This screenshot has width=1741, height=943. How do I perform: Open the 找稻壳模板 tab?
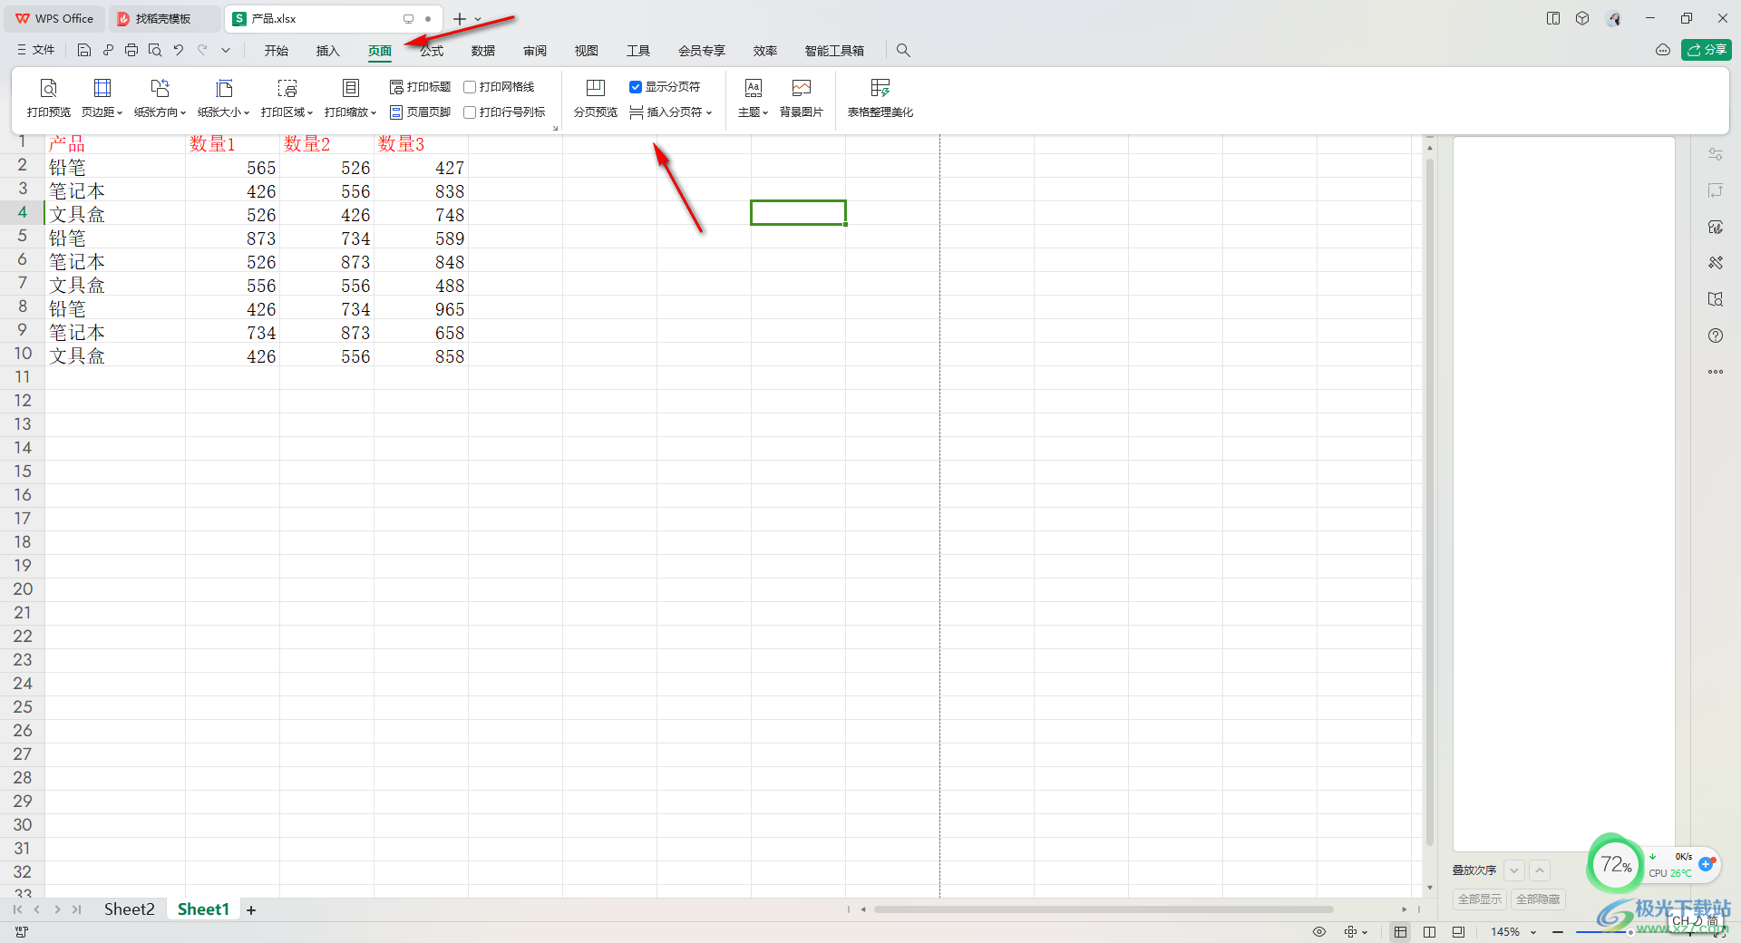pyautogui.click(x=163, y=19)
